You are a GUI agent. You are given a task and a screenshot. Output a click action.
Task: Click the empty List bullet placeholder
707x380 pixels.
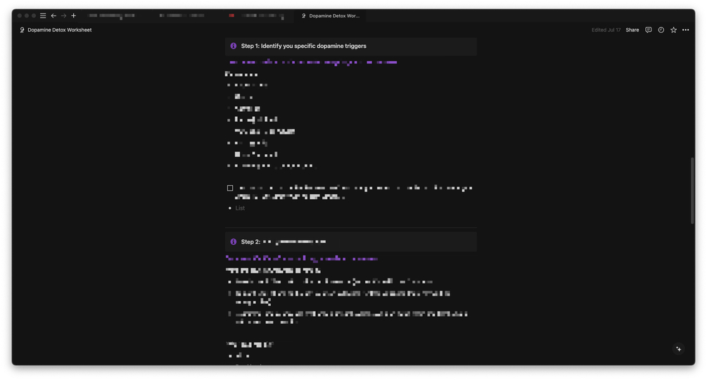point(241,208)
